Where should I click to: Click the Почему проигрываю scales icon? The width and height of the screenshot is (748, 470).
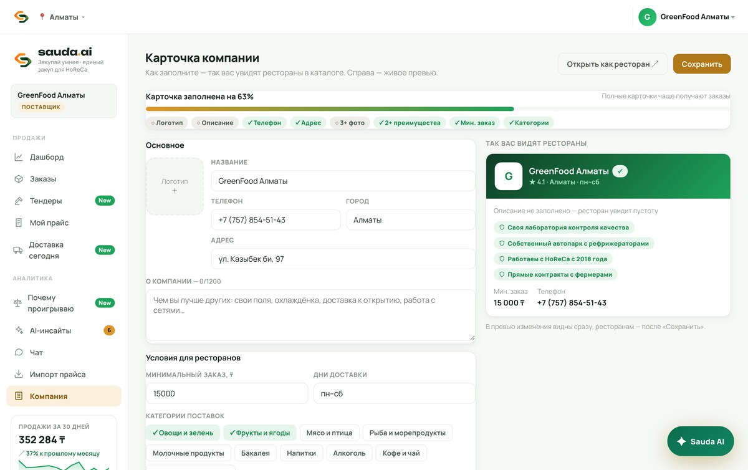[17, 303]
